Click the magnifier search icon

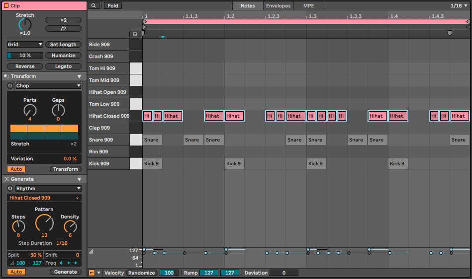94,6
